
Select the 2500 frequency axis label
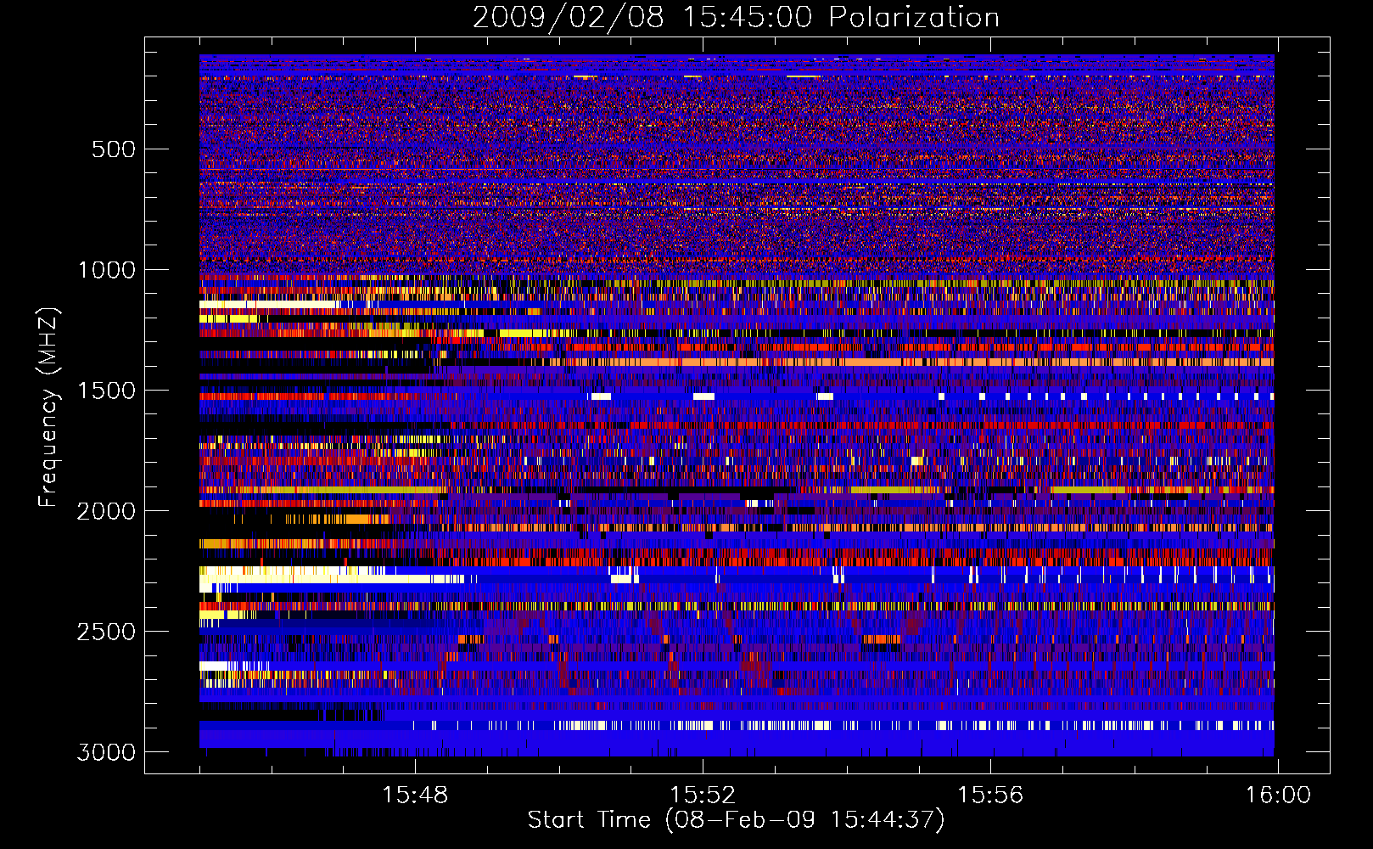coord(107,632)
